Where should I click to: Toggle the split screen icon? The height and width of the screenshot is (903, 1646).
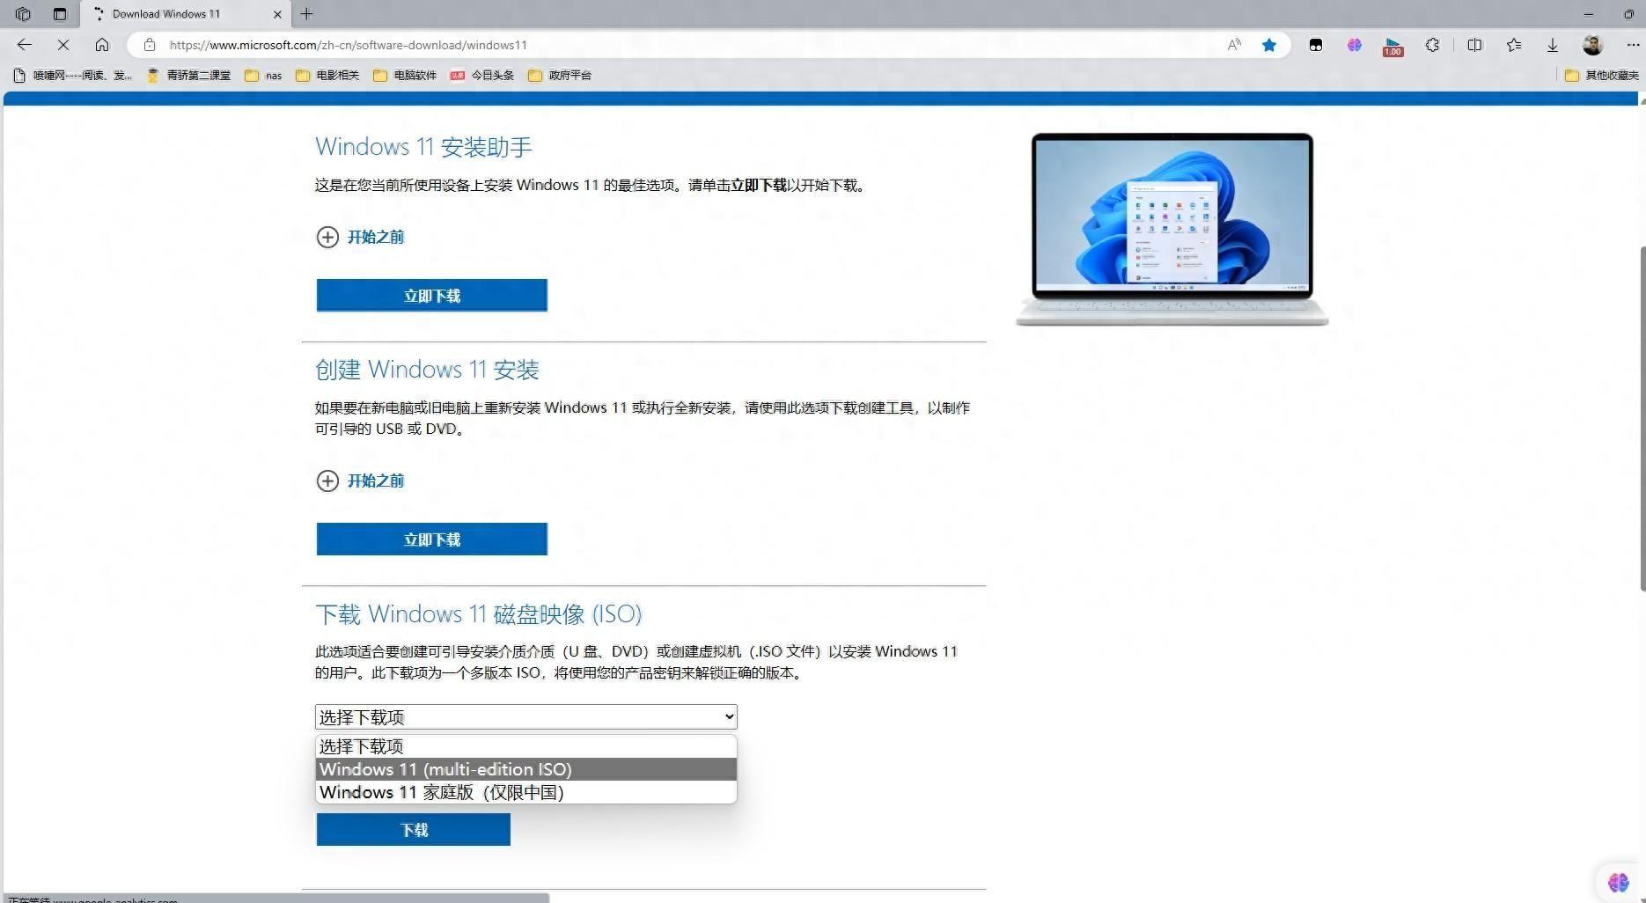pos(1475,45)
